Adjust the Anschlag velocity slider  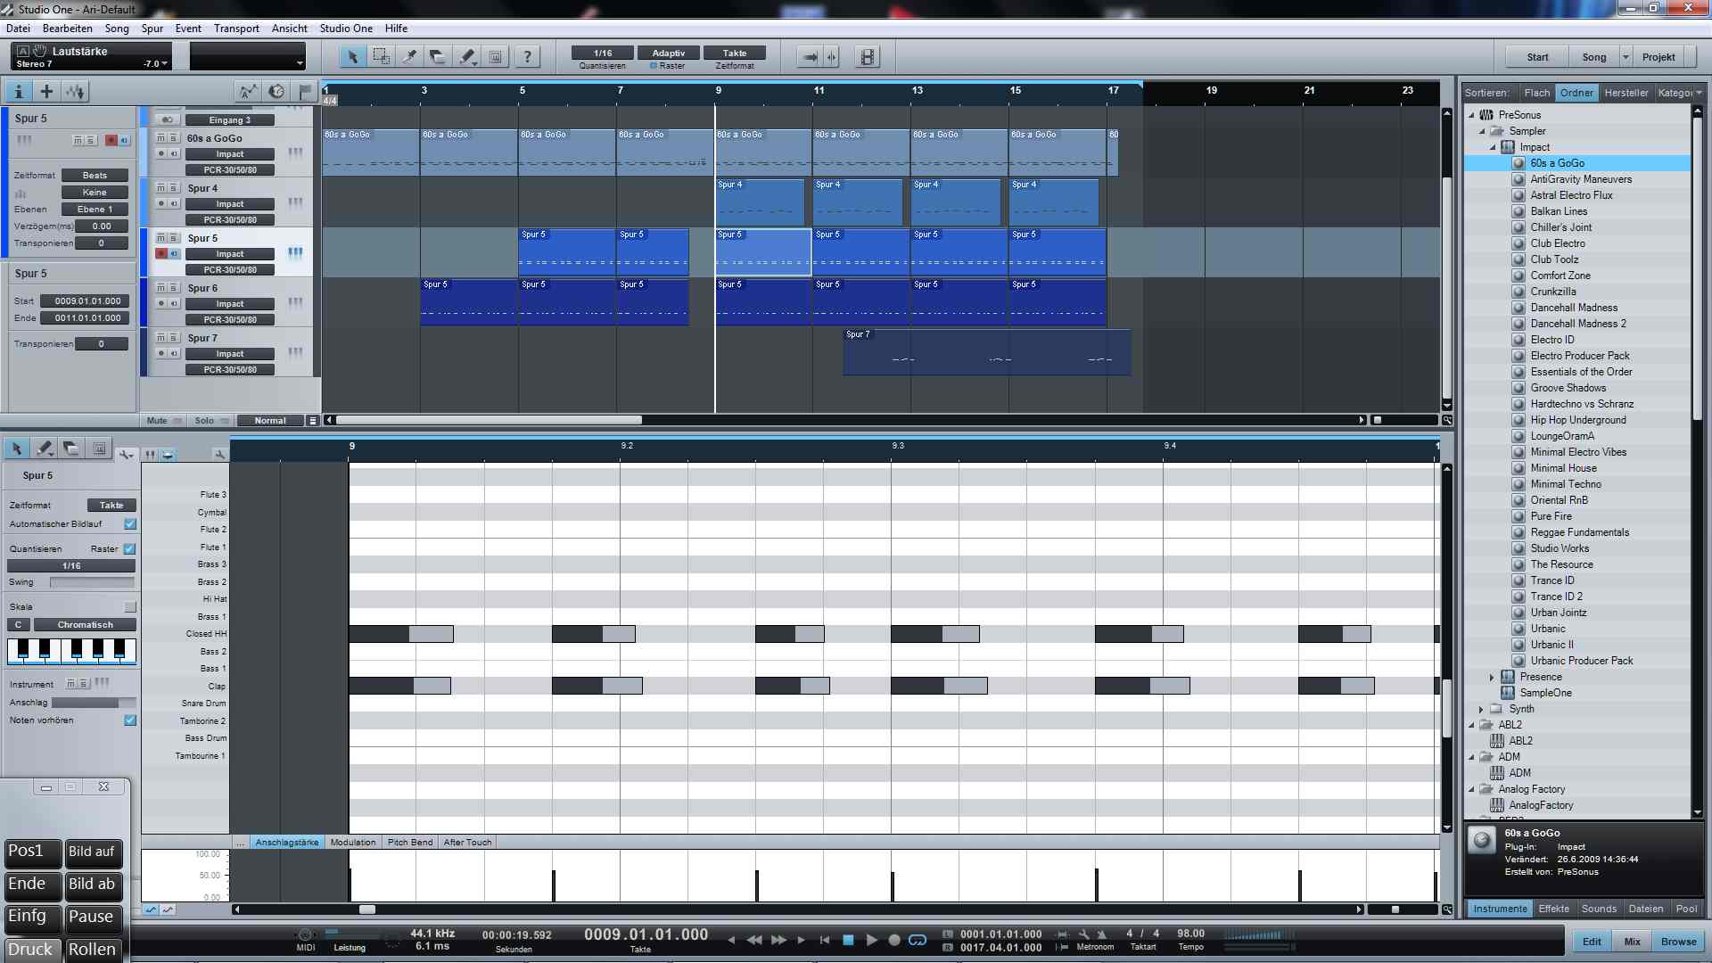click(92, 704)
